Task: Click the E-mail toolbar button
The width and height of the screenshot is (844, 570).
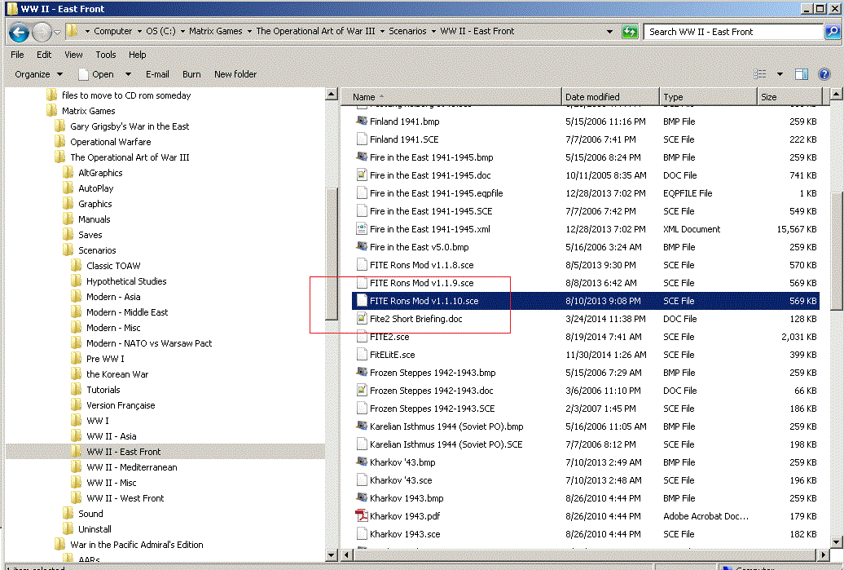Action: [x=157, y=74]
